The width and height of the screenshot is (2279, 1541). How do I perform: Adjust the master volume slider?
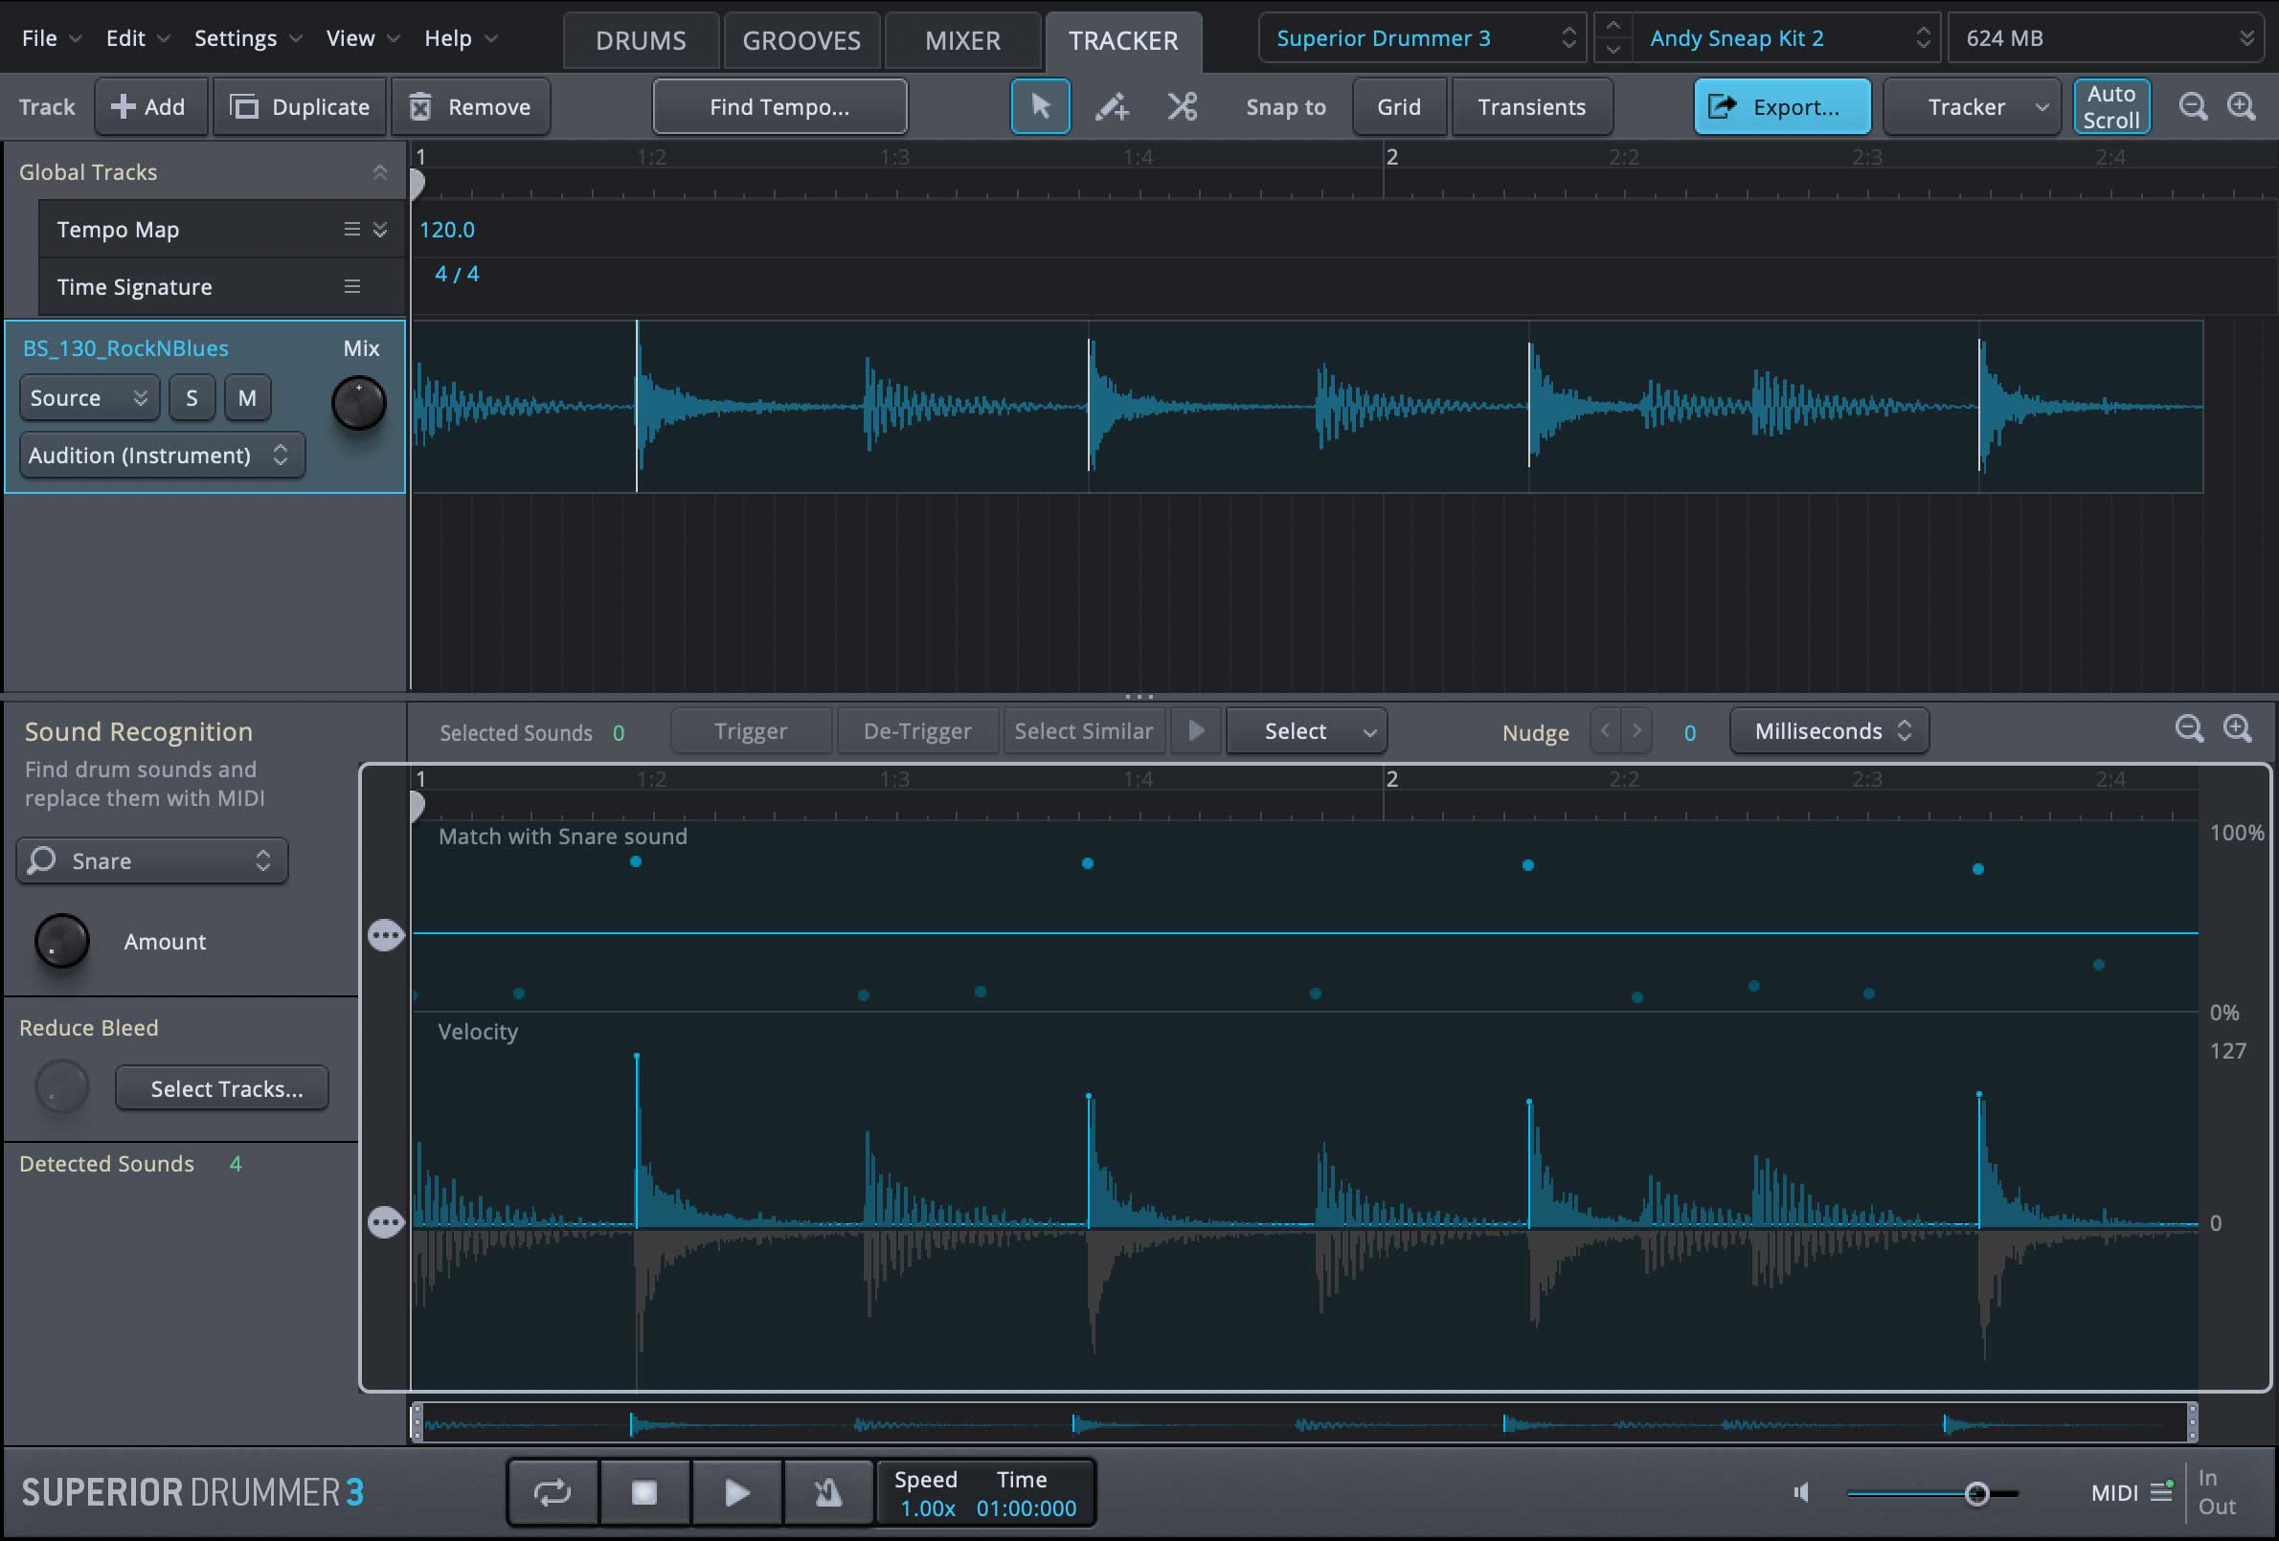(1976, 1493)
